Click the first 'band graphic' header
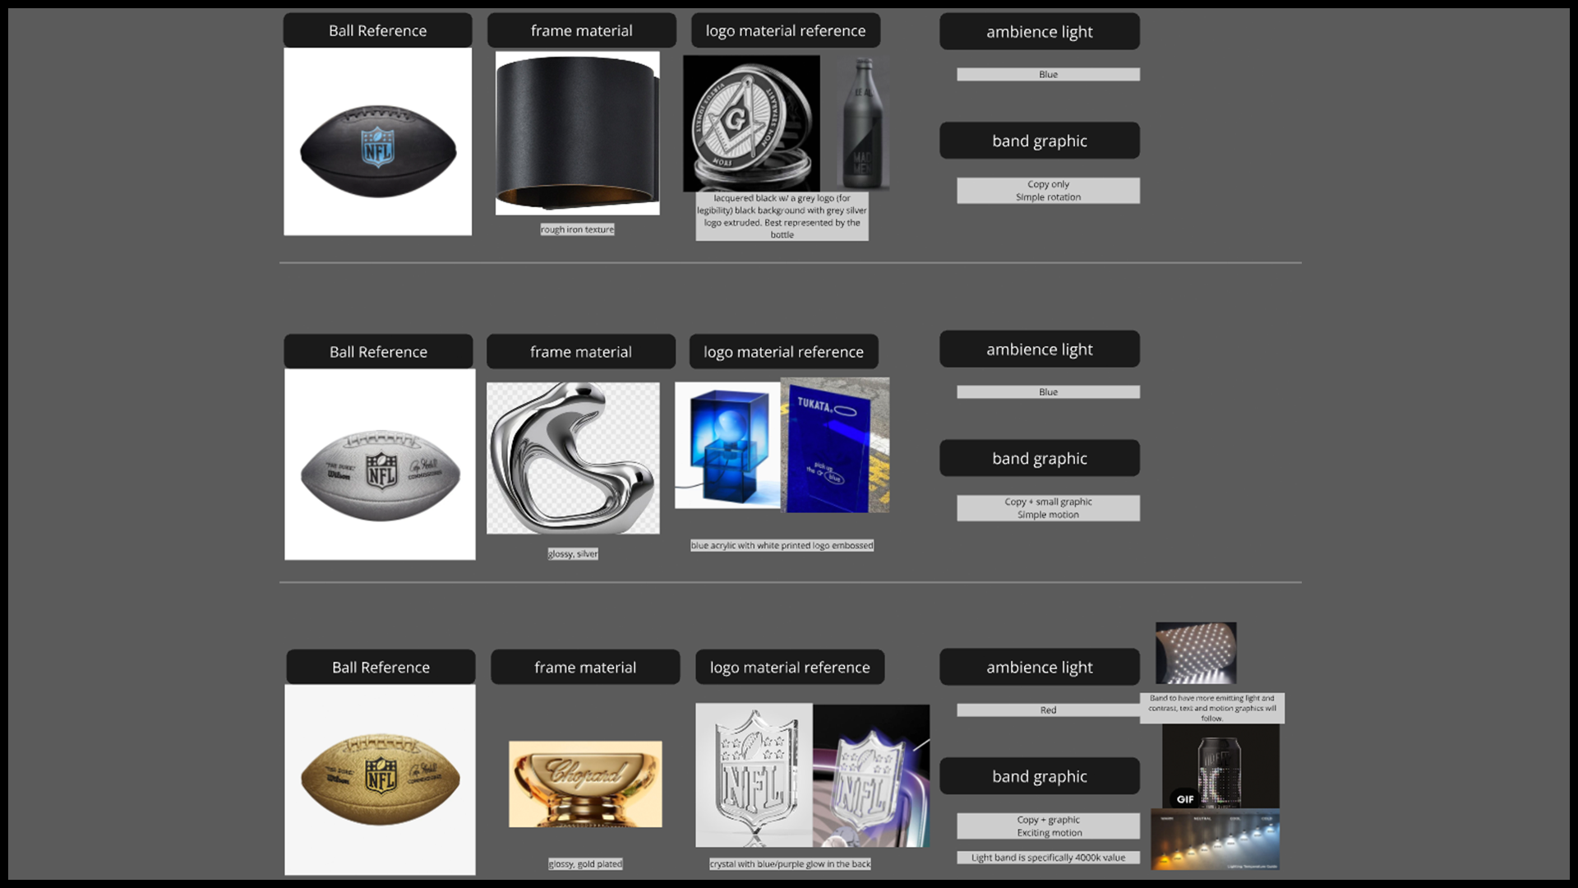 [1039, 141]
